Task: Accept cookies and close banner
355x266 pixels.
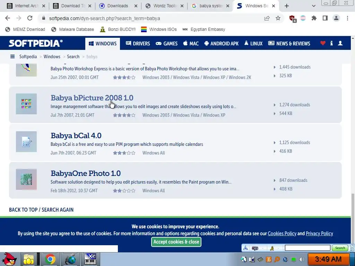Action: [176, 242]
